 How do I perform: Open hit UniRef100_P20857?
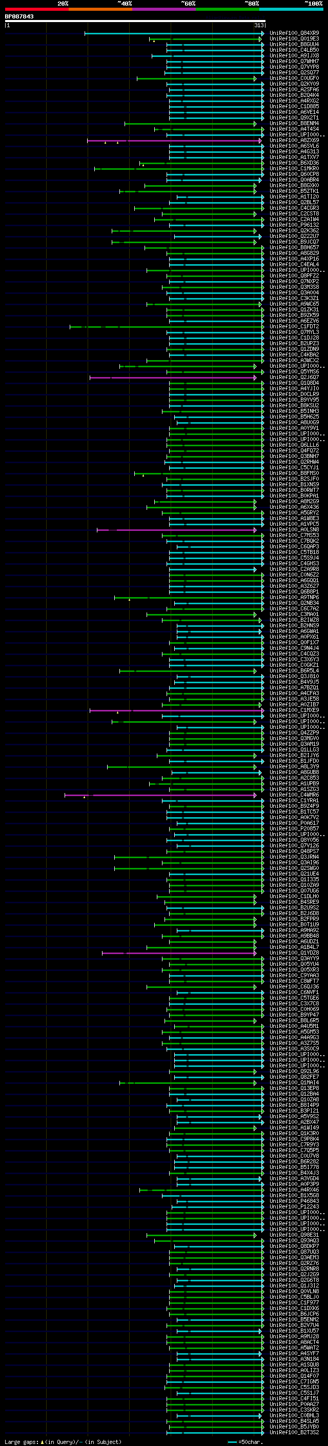click(294, 828)
